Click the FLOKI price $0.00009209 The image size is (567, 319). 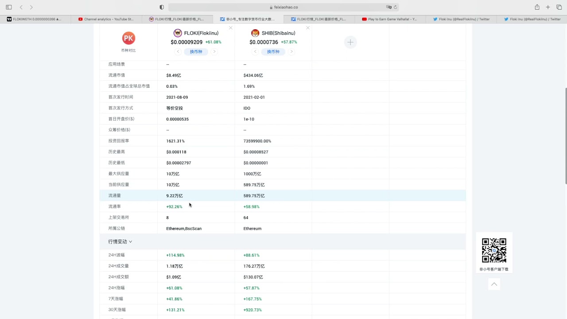coord(186,42)
